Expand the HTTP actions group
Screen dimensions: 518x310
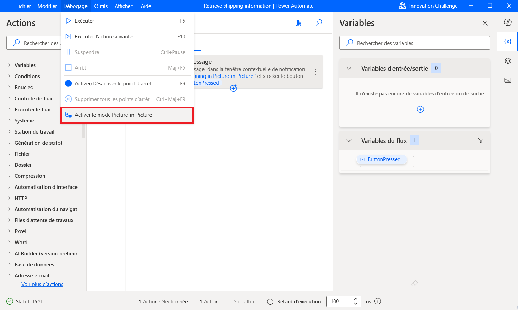pos(10,198)
